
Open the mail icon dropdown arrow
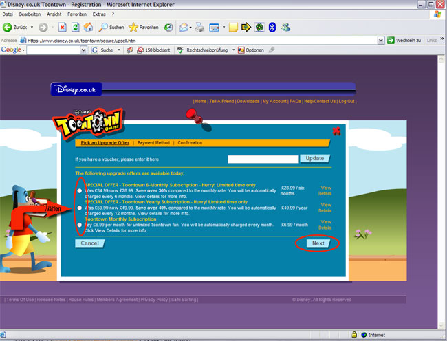click(190, 27)
